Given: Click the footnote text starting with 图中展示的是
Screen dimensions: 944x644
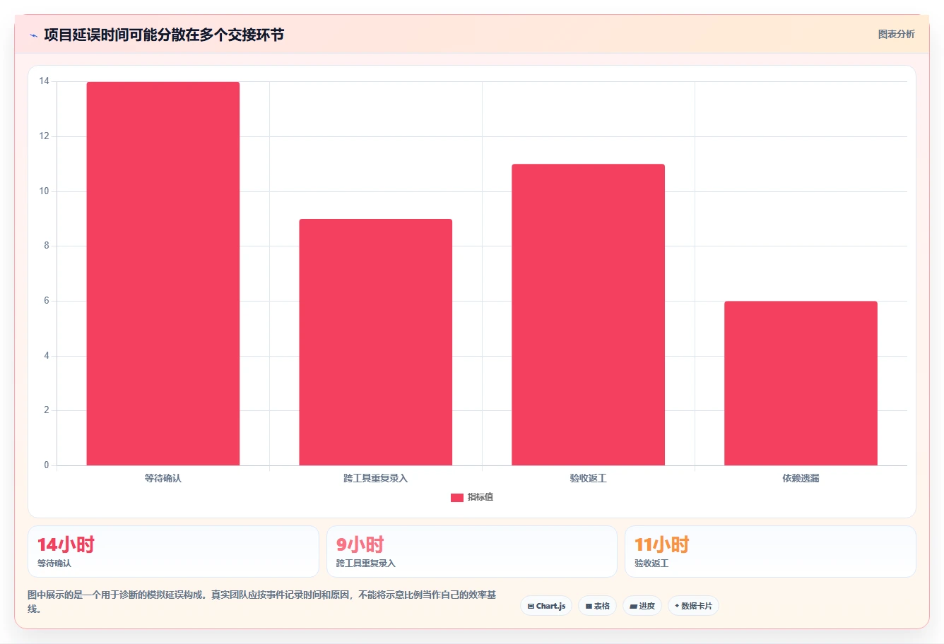Looking at the screenshot, I should point(262,602).
